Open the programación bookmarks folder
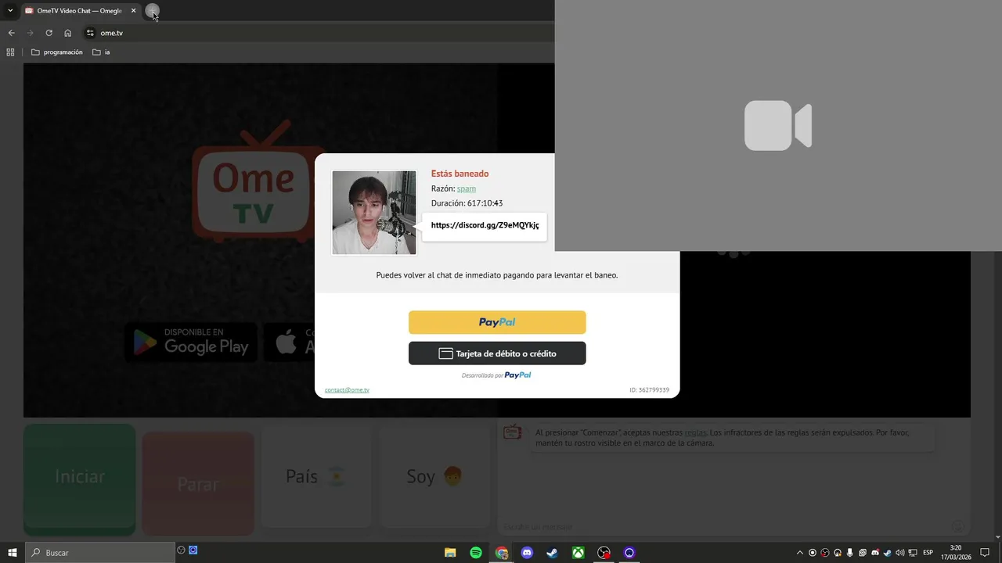 [x=56, y=52]
